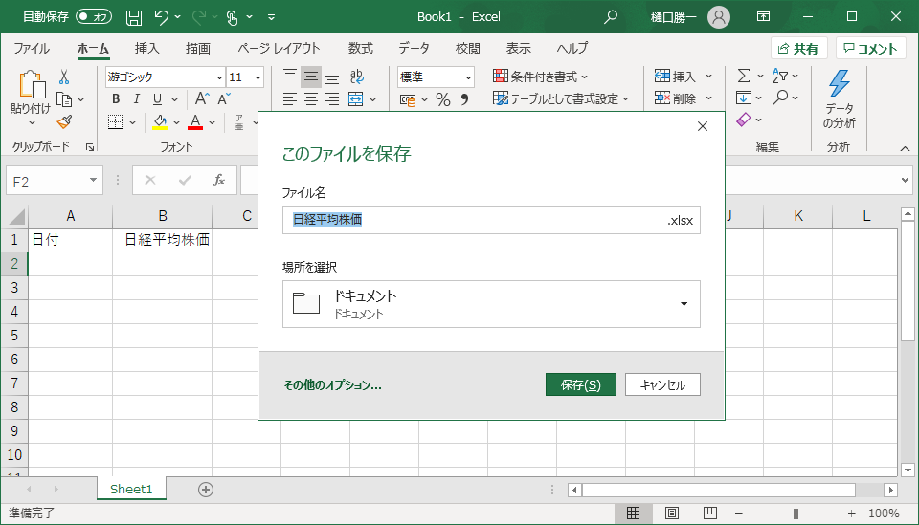
Task: Click the Sort and Filter icon
Action: (x=780, y=76)
